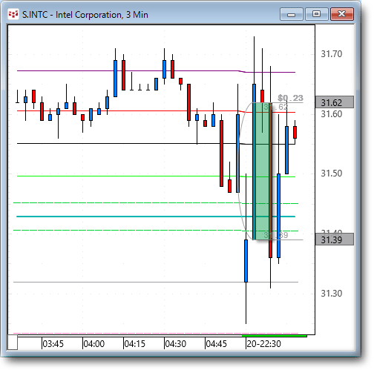The width and height of the screenshot is (374, 370).
Task: Click the 31.70 price scale label
Action: point(332,53)
